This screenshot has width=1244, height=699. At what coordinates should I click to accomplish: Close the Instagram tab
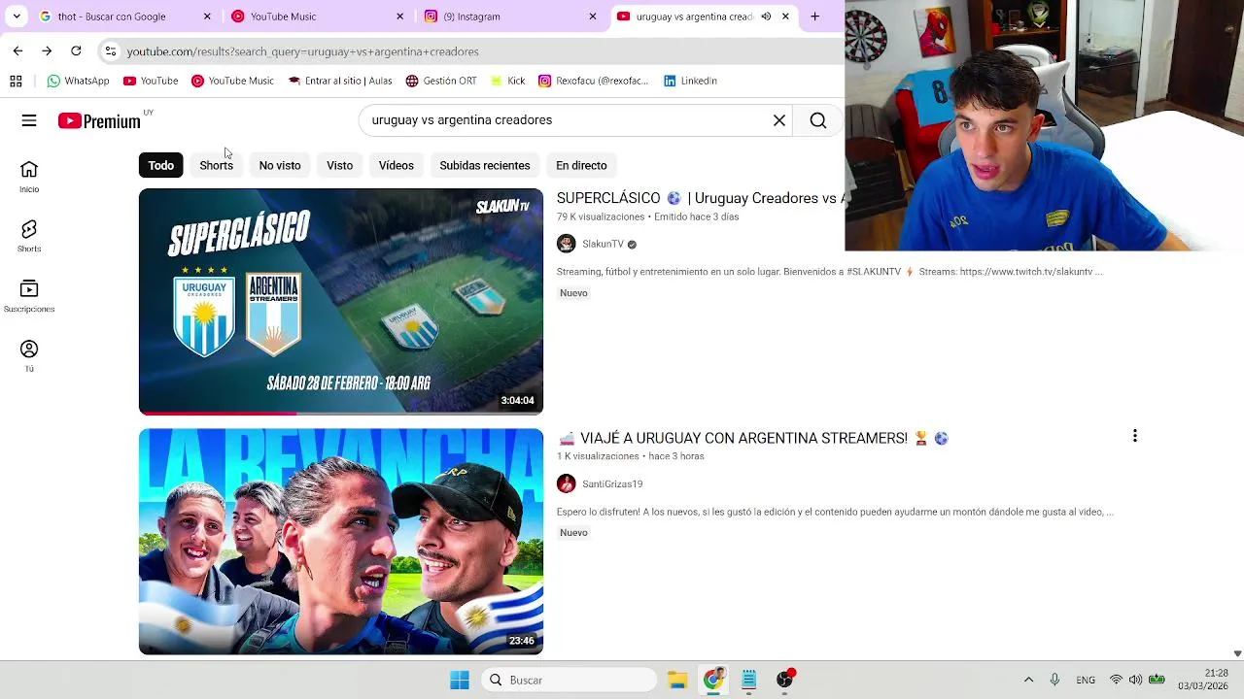[593, 17]
